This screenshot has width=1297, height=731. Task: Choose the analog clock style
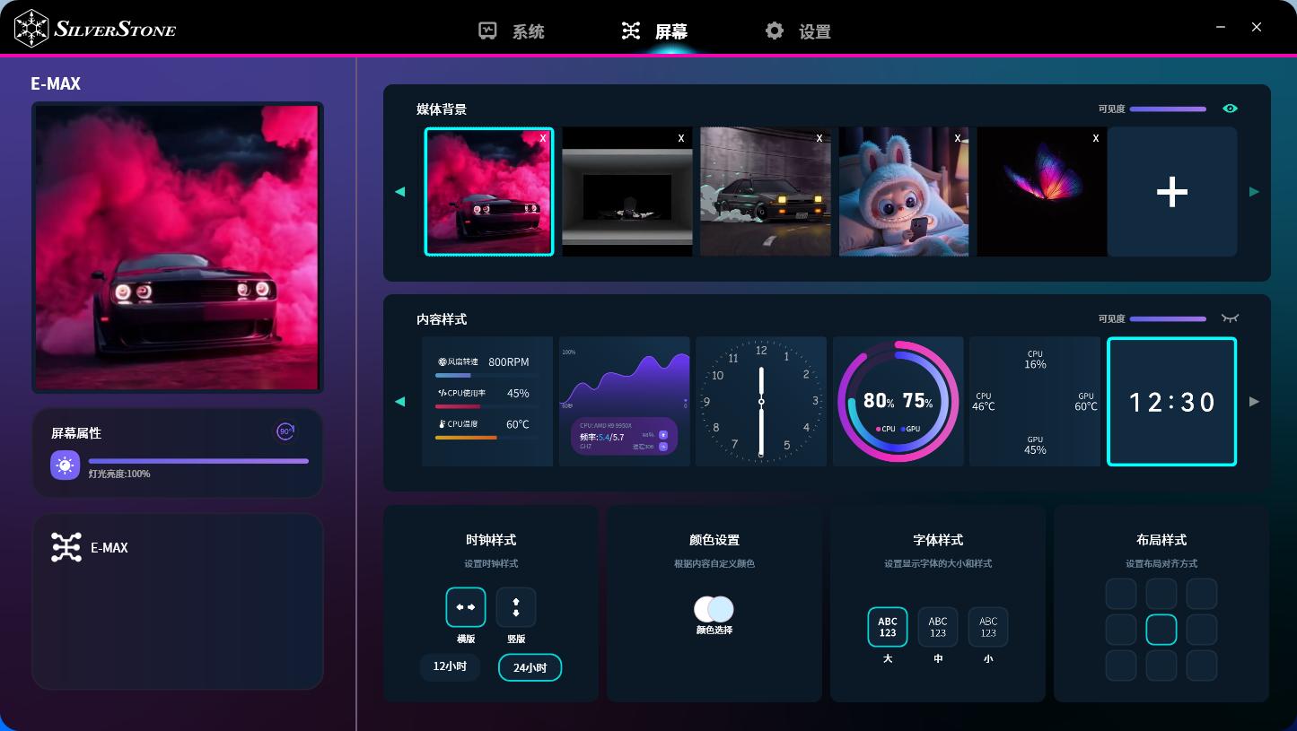[x=761, y=402]
